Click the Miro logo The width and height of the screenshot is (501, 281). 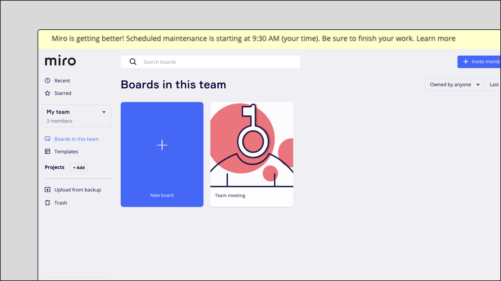(60, 61)
